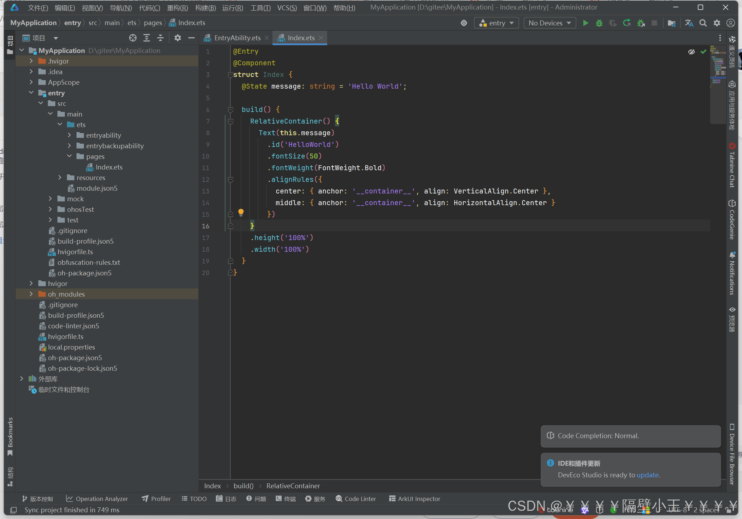
Task: Toggle the Tabnine Chat side panel
Action: (x=732, y=166)
